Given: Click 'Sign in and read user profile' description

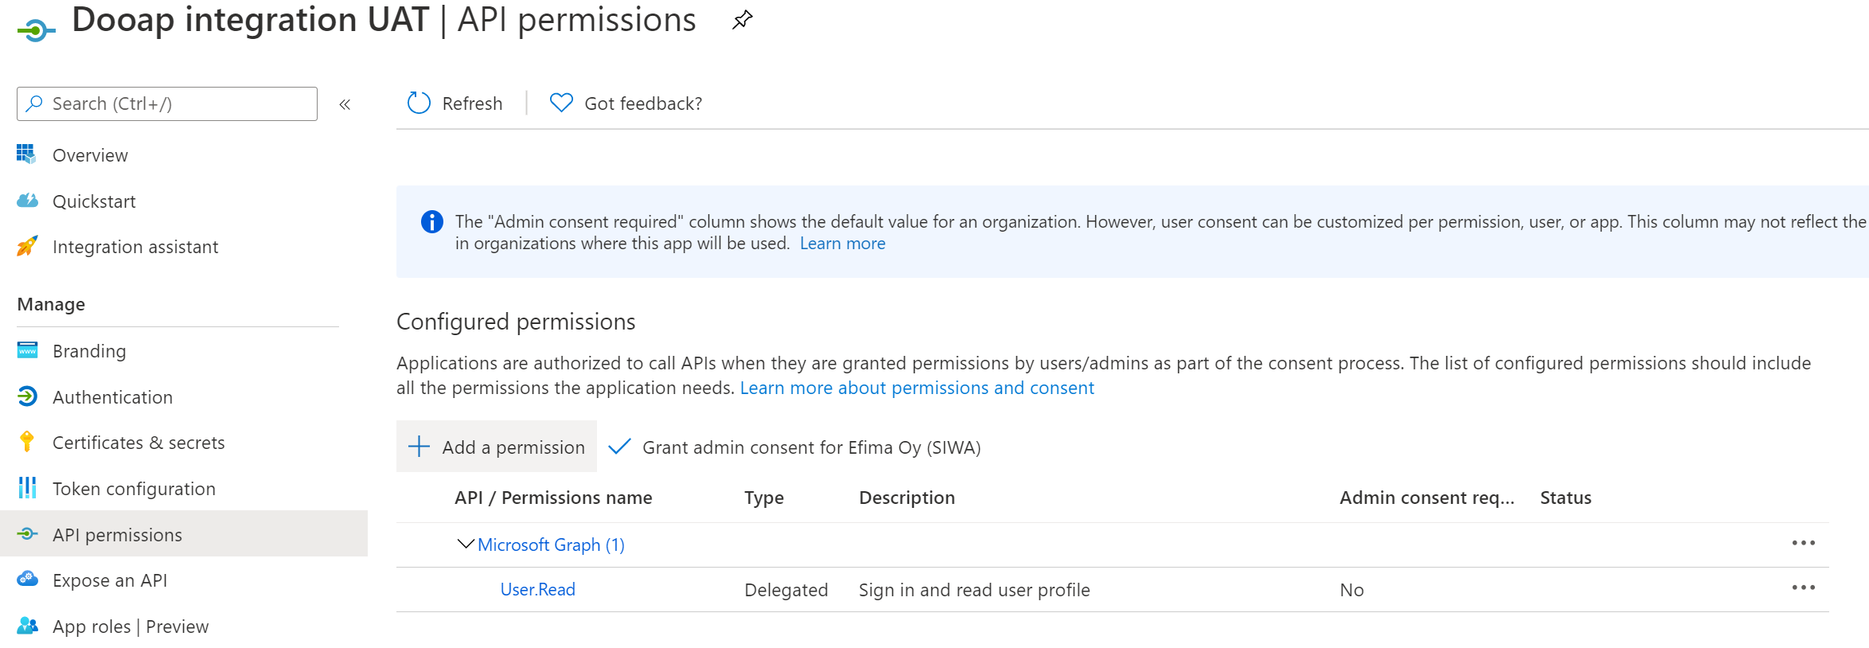Looking at the screenshot, I should [x=974, y=590].
